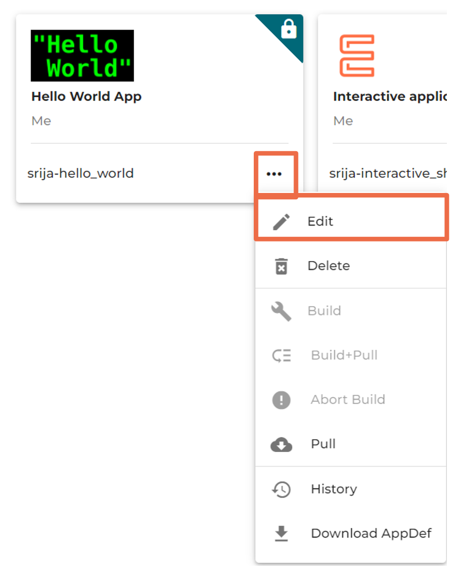Open History from the context menu

351,489
